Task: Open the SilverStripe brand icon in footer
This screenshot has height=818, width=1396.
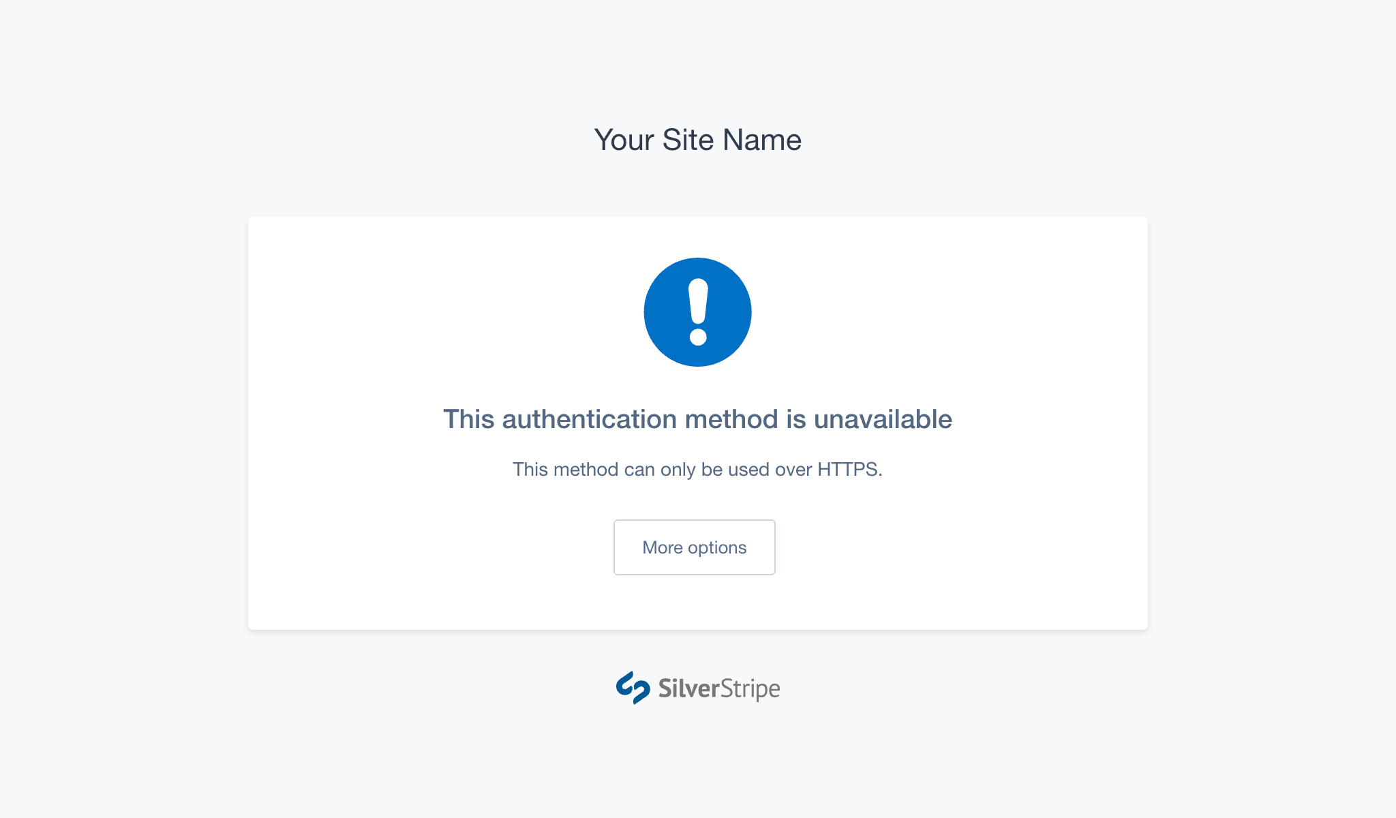Action: (x=635, y=688)
